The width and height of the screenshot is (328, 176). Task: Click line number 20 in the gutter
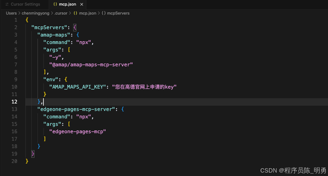tap(14, 161)
